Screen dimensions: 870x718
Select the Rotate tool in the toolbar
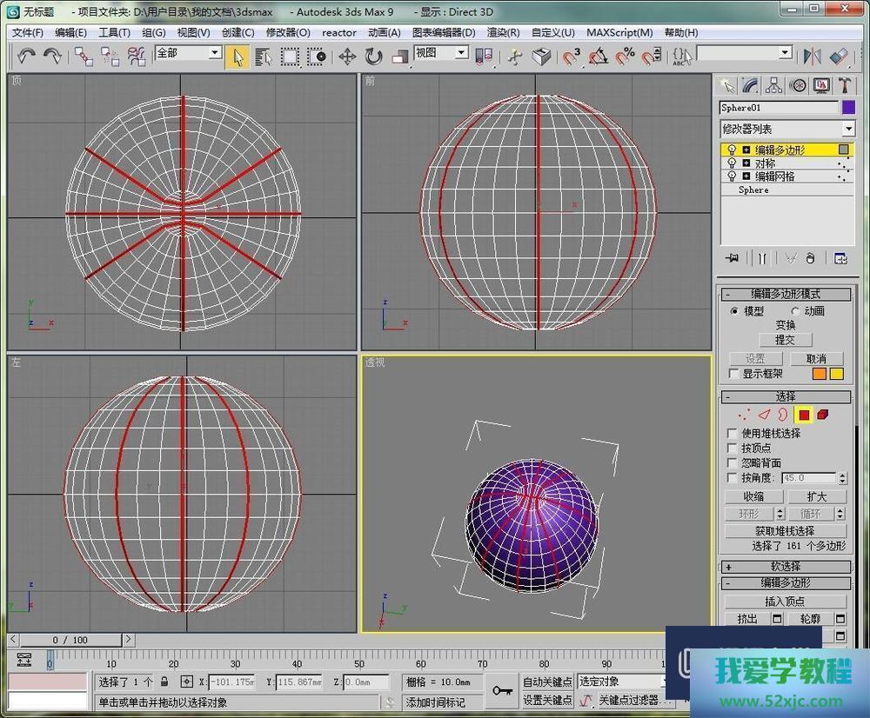pos(373,57)
